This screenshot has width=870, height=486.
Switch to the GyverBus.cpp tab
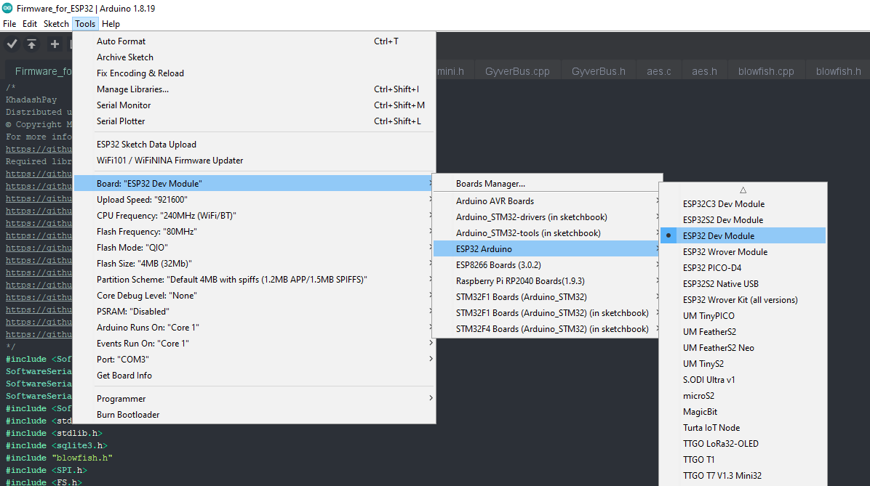[517, 71]
